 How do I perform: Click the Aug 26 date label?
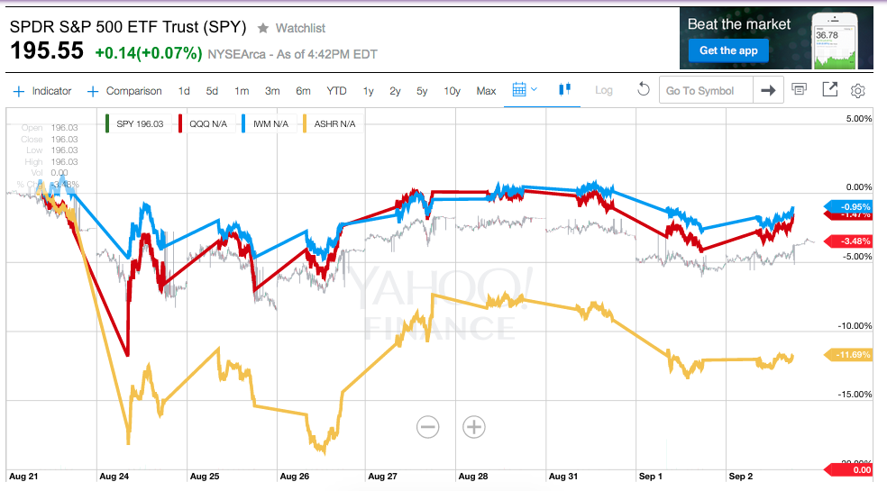point(294,477)
